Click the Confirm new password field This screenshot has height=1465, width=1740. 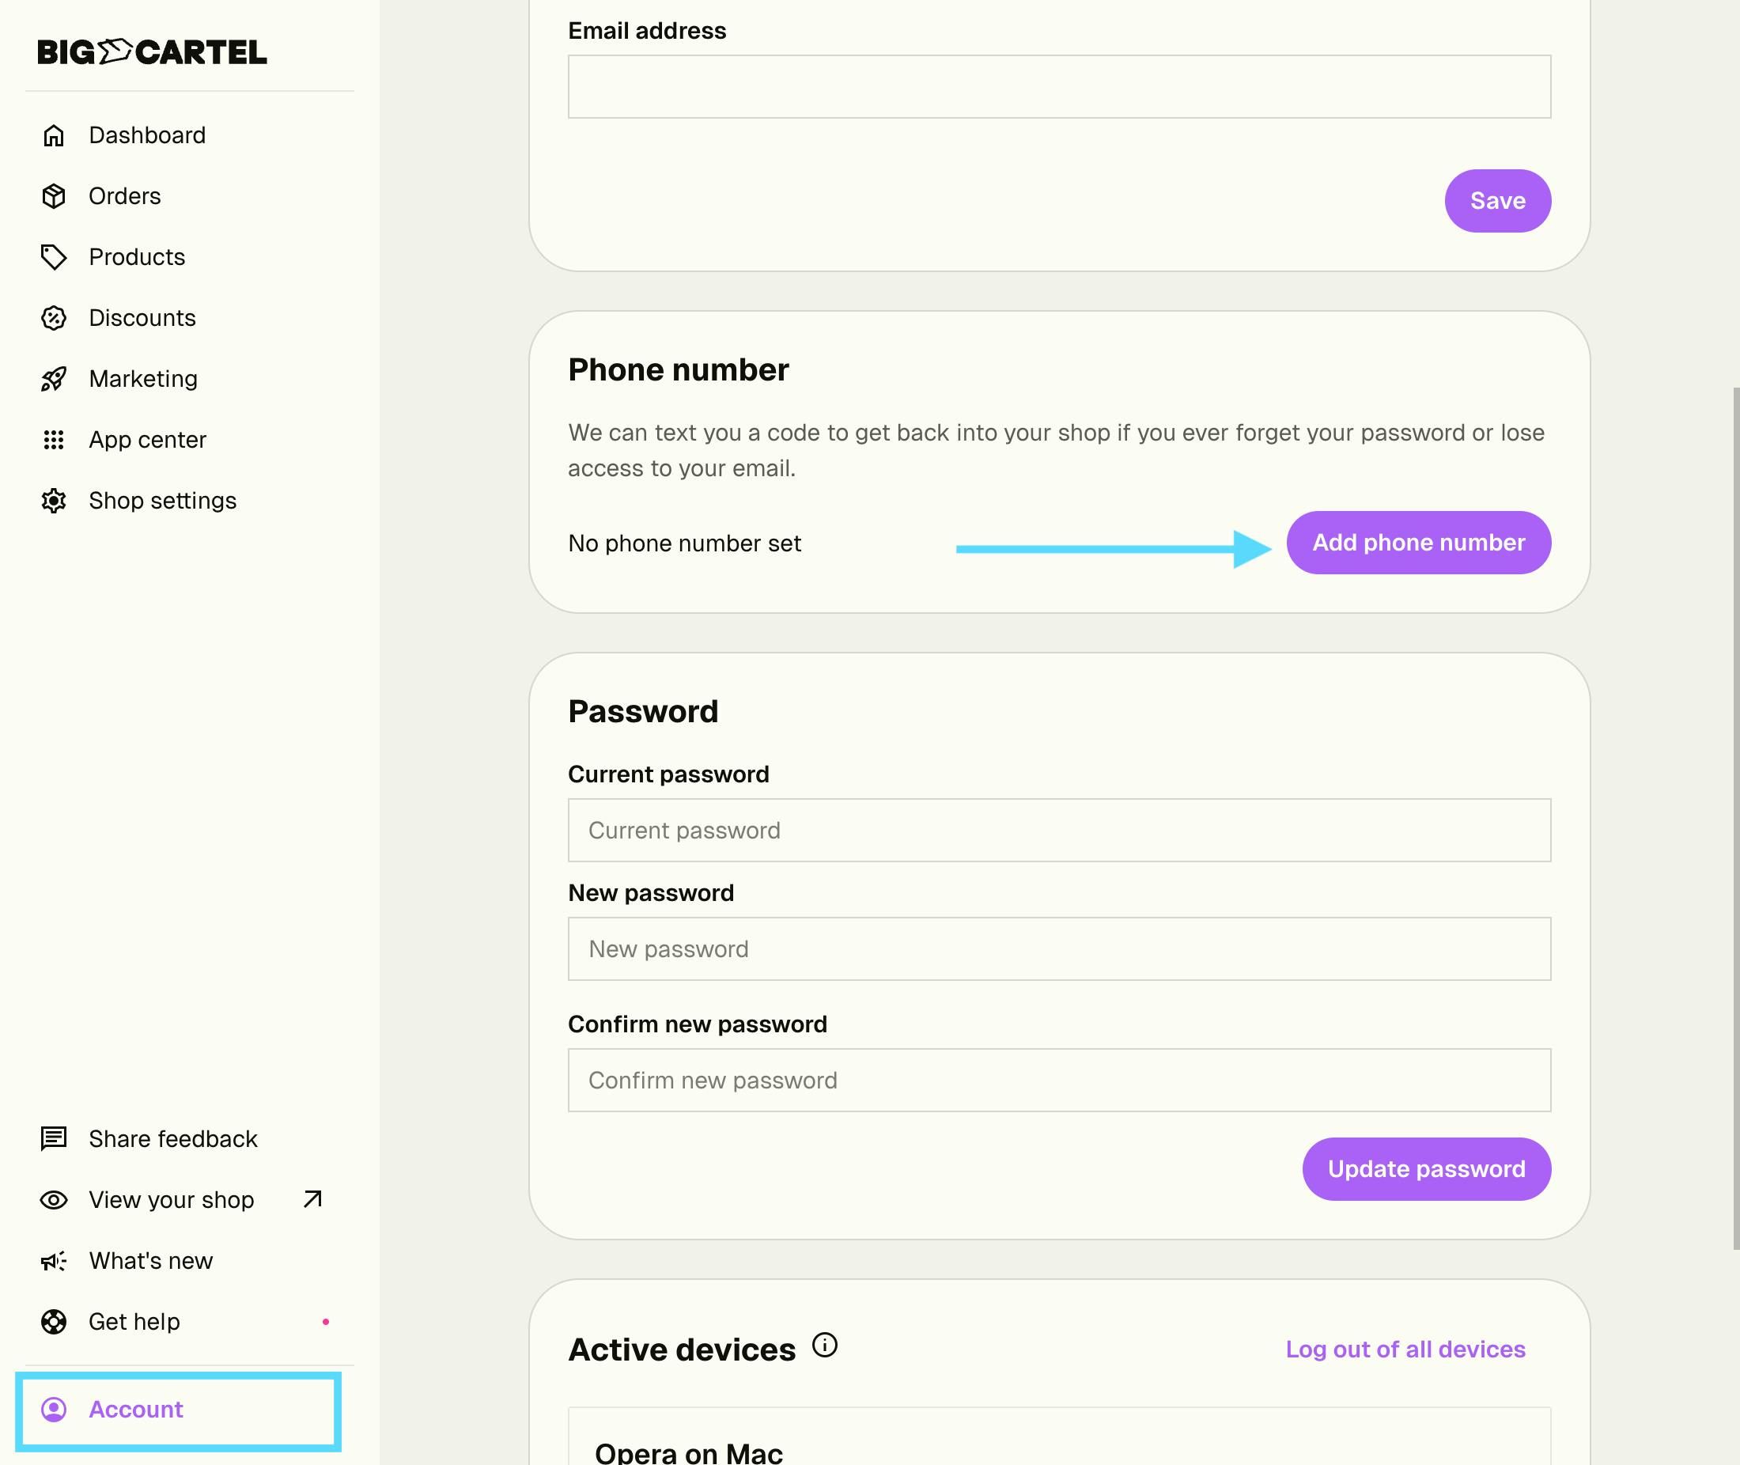[x=1058, y=1081]
